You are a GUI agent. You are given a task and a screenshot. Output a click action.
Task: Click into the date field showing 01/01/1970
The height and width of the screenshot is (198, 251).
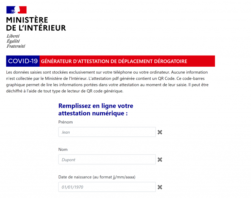[107, 187]
